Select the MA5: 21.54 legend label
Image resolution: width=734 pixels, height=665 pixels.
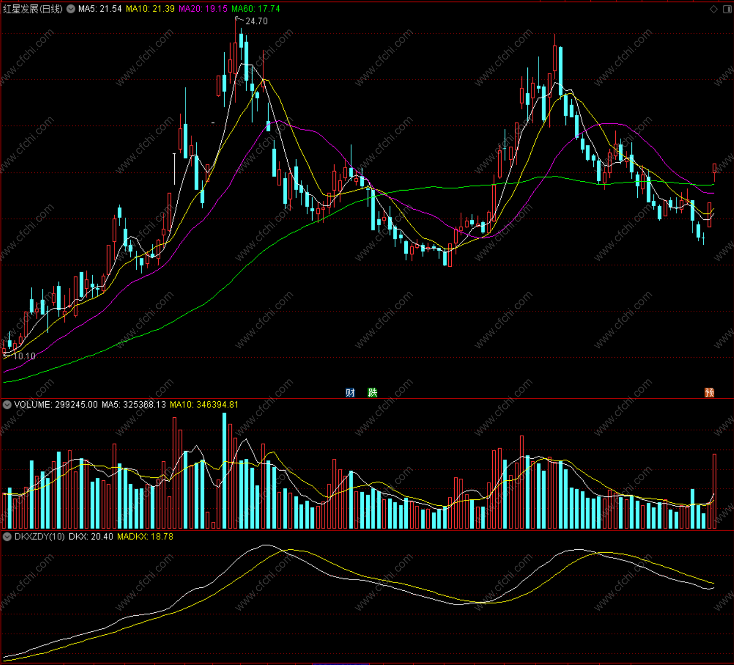tap(100, 9)
